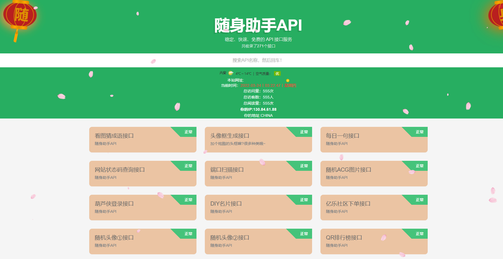Open the 头像框生成接口 card
Screen dimensions: 503x259
coord(258,139)
